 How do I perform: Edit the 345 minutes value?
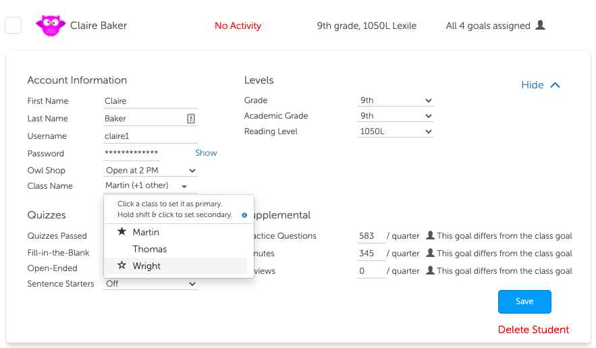tap(371, 254)
